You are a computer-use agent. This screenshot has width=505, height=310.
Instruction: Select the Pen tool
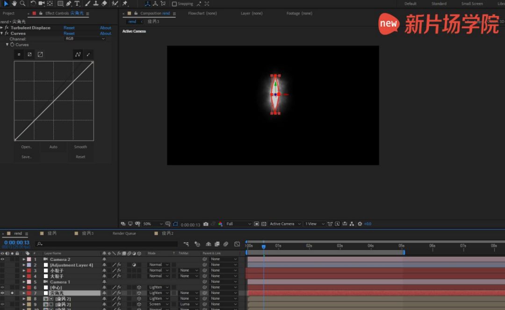[x=69, y=3]
